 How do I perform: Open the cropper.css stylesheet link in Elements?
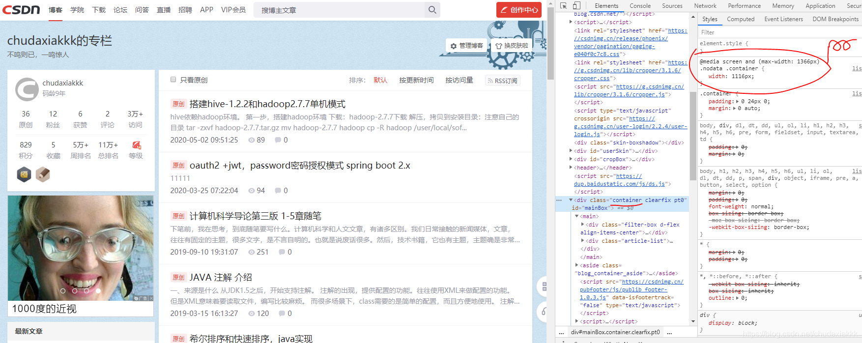point(628,74)
